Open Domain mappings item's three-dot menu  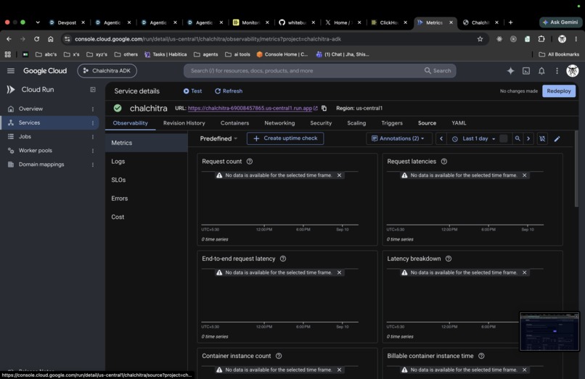pos(92,164)
